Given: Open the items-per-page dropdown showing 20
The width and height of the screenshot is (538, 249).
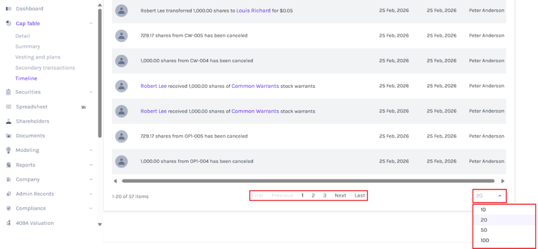Looking at the screenshot, I should [x=489, y=196].
